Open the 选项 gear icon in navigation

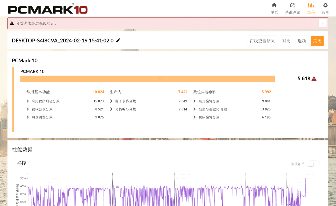(325, 5)
